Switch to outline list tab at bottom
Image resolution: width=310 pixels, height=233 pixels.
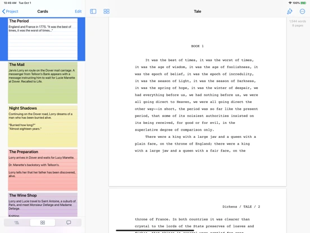point(17,222)
